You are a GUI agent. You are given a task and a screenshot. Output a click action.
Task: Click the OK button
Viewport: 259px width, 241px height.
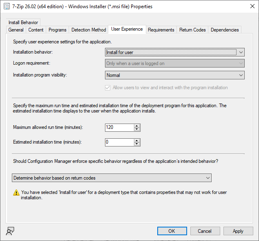(172, 231)
